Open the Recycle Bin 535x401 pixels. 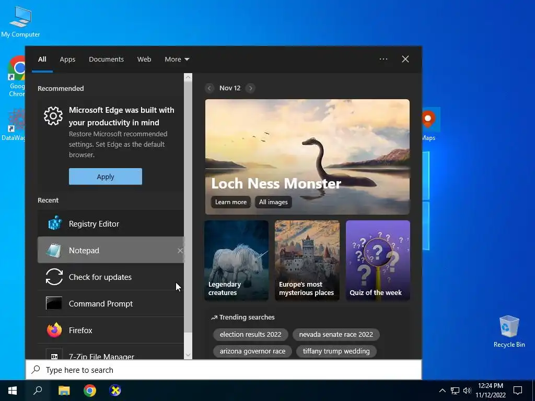click(509, 332)
